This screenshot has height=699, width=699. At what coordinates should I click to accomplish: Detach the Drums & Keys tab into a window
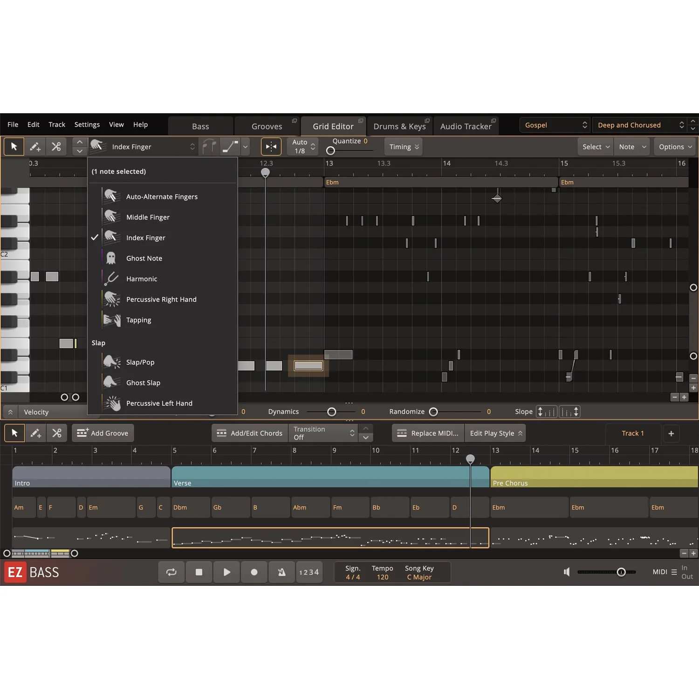[x=427, y=121]
